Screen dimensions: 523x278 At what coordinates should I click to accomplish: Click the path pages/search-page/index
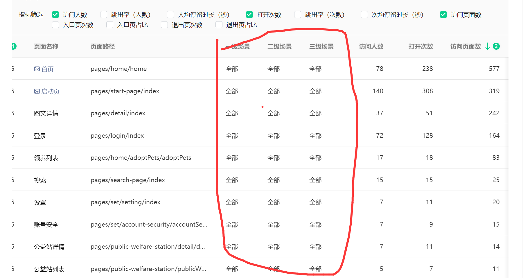tap(128, 180)
